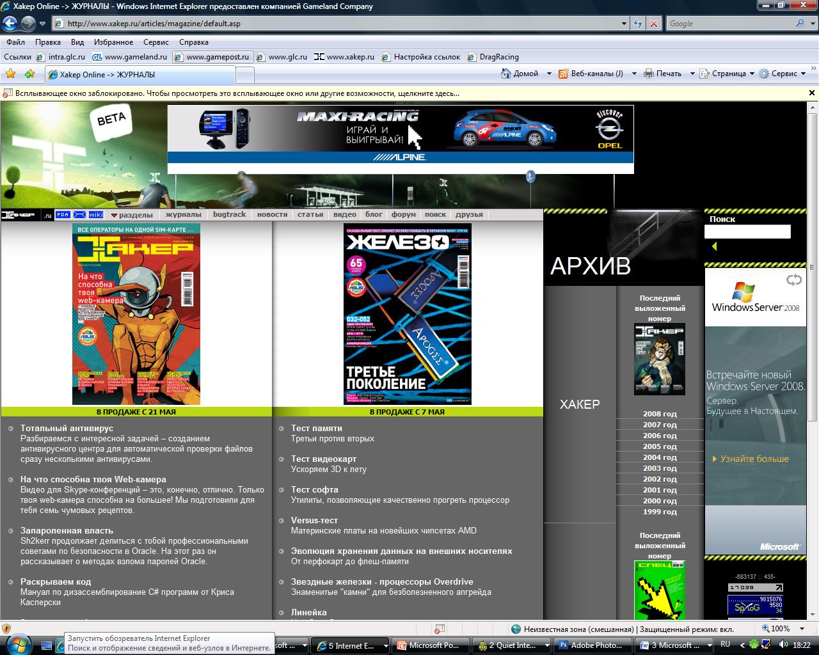Open the форум section link
This screenshot has height=655, width=819.
pyautogui.click(x=404, y=215)
